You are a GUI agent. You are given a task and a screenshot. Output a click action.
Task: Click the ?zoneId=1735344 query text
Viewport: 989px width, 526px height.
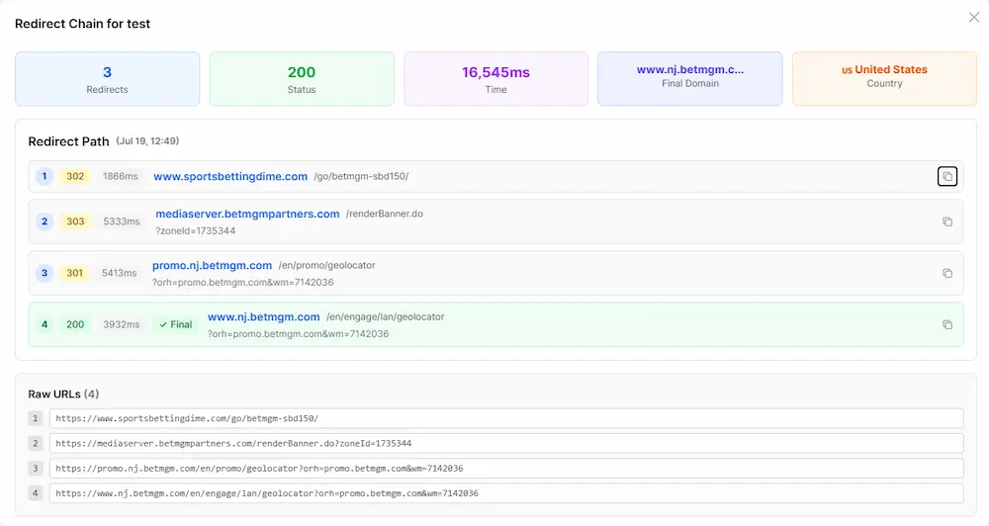pos(196,230)
